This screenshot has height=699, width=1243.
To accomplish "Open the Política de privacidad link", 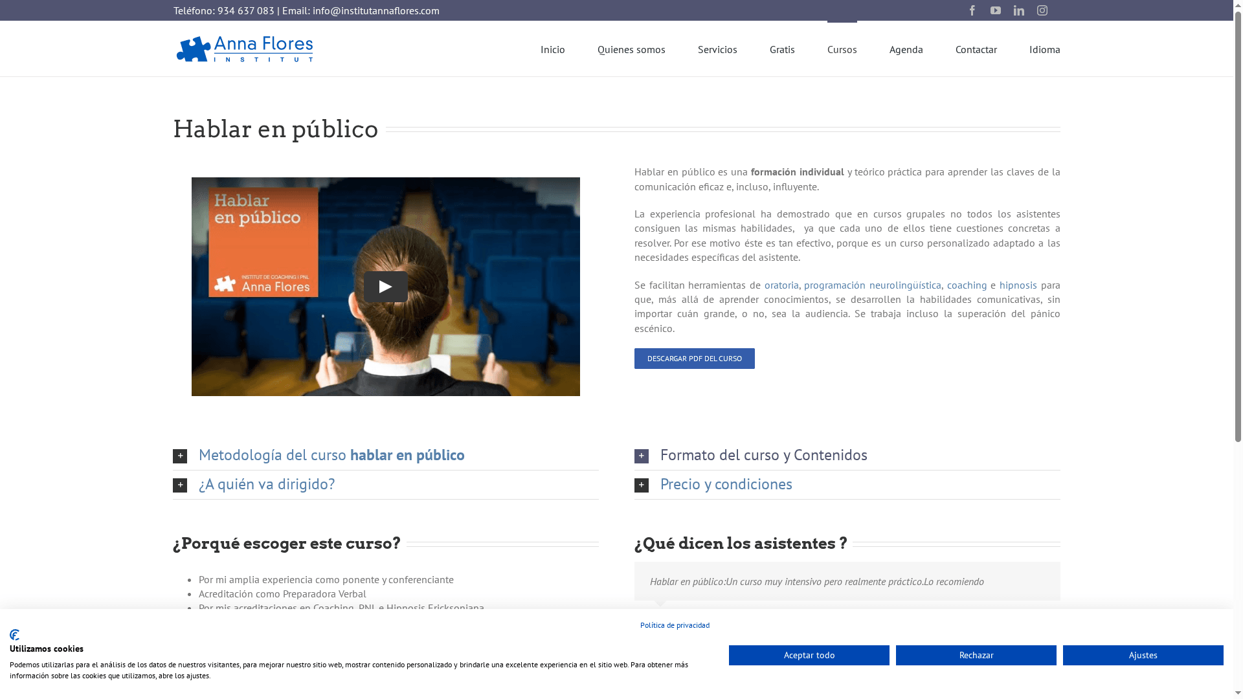I will tap(675, 625).
